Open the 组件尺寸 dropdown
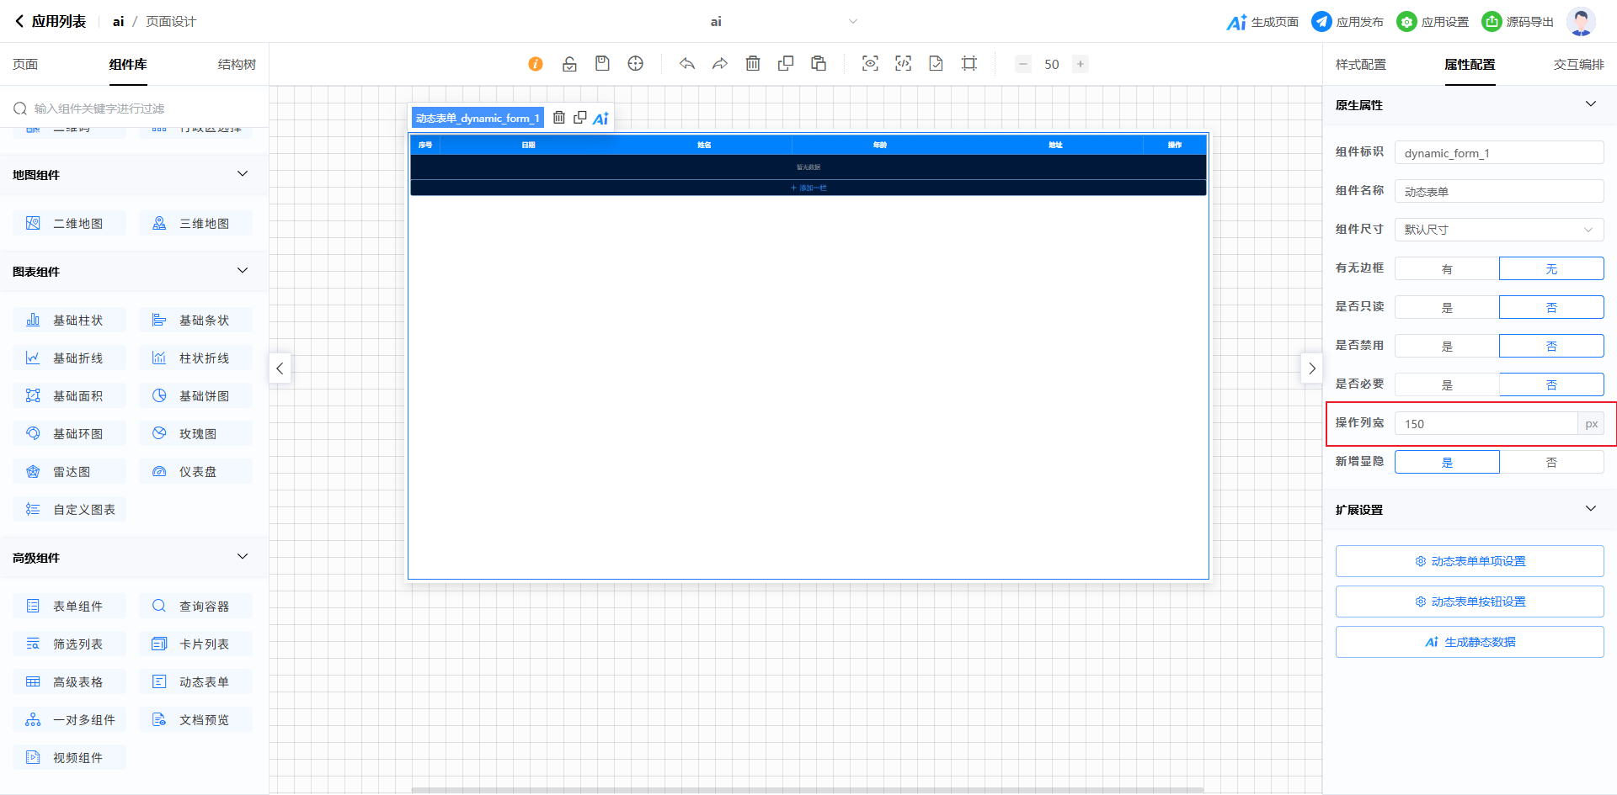The image size is (1617, 795). (x=1499, y=230)
